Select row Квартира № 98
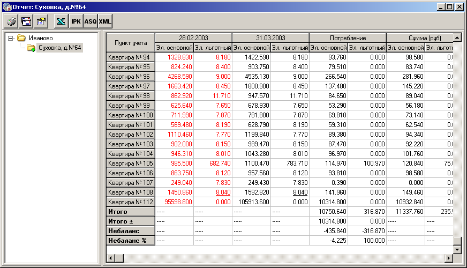The image size is (467, 268). click(131, 96)
